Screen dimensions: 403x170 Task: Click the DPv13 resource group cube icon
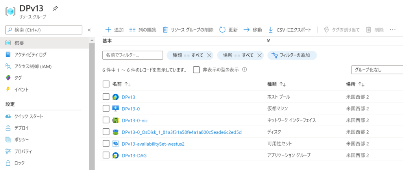tap(10, 11)
